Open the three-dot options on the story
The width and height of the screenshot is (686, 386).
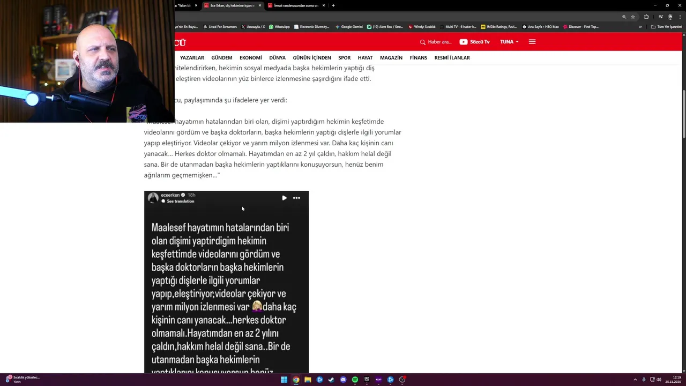point(296,198)
